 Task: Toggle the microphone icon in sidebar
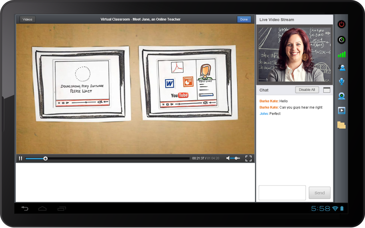[x=341, y=82]
